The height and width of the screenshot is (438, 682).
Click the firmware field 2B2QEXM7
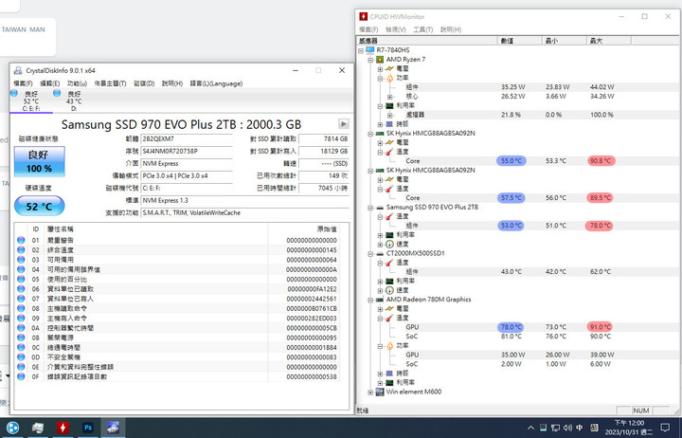click(187, 138)
